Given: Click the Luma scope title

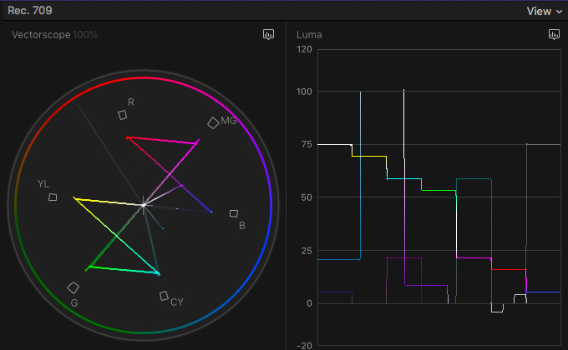Looking at the screenshot, I should [x=309, y=35].
